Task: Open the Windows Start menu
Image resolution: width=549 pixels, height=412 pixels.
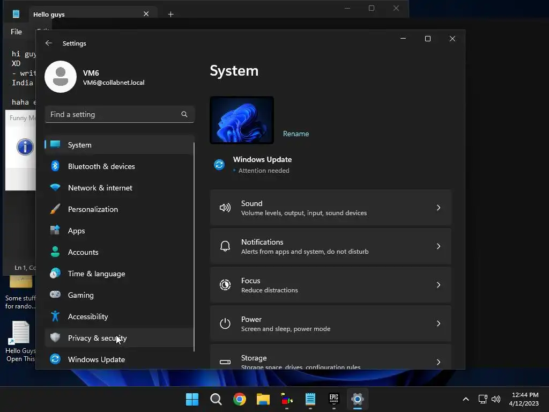Action: tap(192, 399)
